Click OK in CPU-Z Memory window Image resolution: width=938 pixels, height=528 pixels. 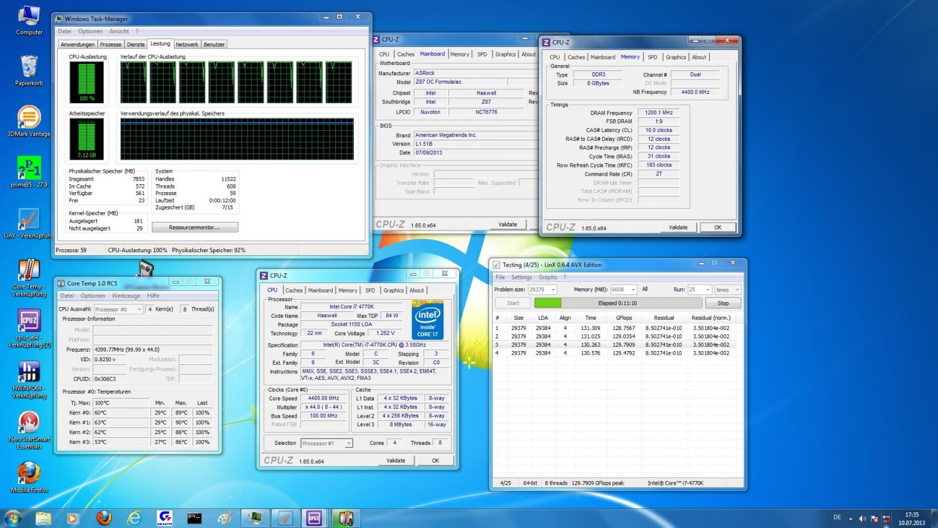tap(718, 228)
